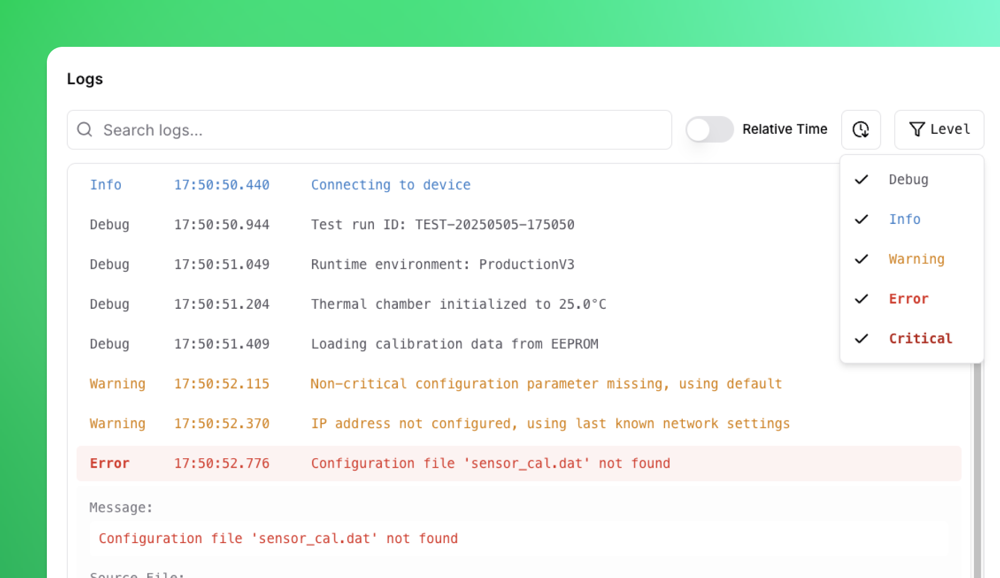This screenshot has height=578, width=1000.
Task: Select the 'Connecting to device' log entry
Action: point(391,185)
